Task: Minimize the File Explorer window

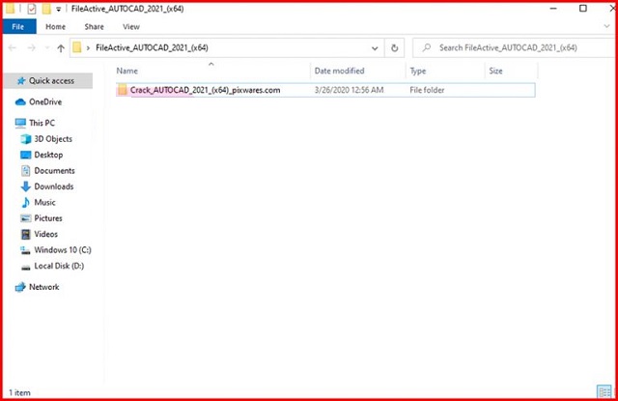Action: [x=553, y=9]
